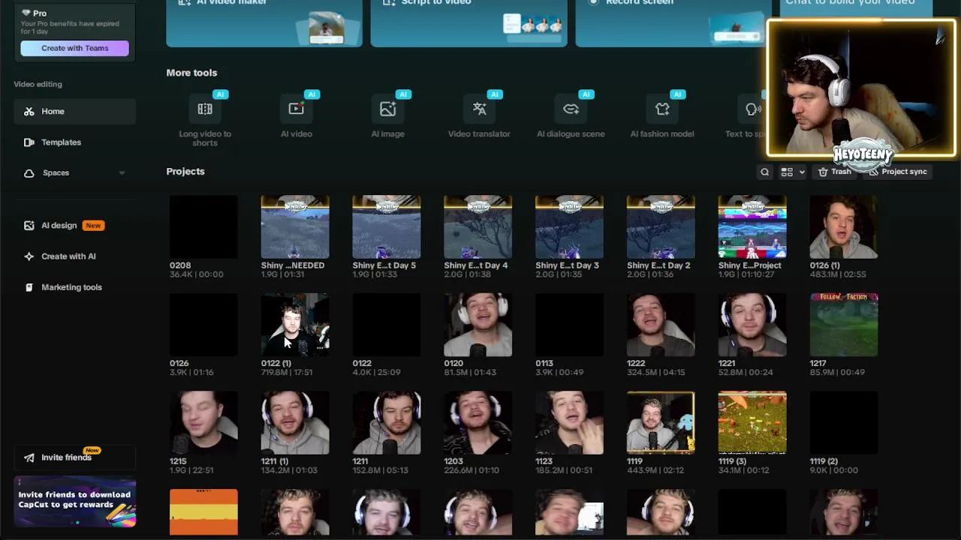
Task: Open Templates in the sidebar
Action: pos(74,142)
